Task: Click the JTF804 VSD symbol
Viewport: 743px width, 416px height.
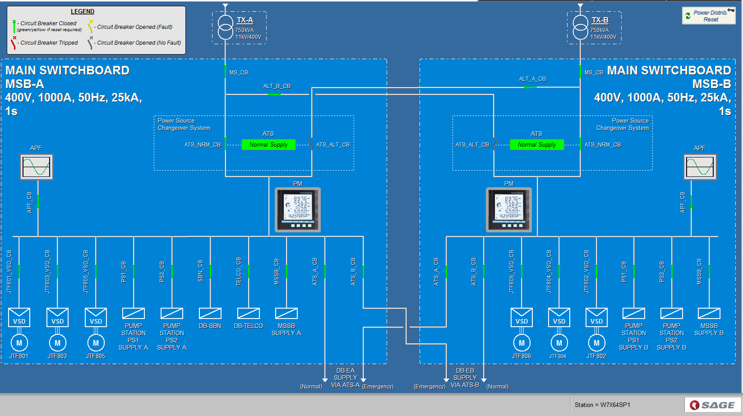Action: click(559, 317)
